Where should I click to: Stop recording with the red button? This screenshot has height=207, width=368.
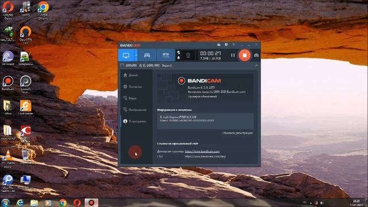tap(244, 55)
